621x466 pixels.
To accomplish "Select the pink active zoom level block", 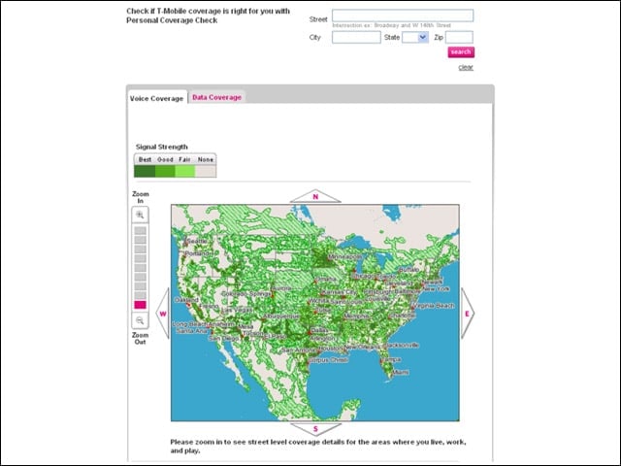I will (140, 305).
